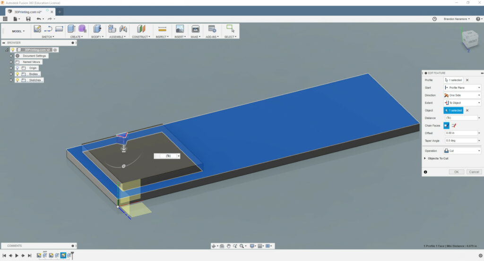Toggle Bodies folder visibility bulb
Viewport: 484px width, 261px height.
[17, 74]
